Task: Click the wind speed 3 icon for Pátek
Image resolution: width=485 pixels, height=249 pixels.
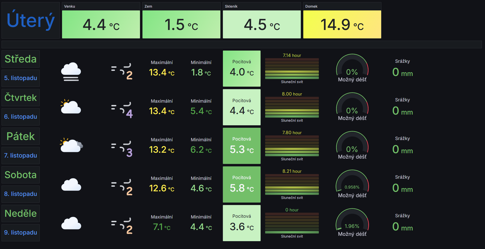Action: click(x=122, y=148)
